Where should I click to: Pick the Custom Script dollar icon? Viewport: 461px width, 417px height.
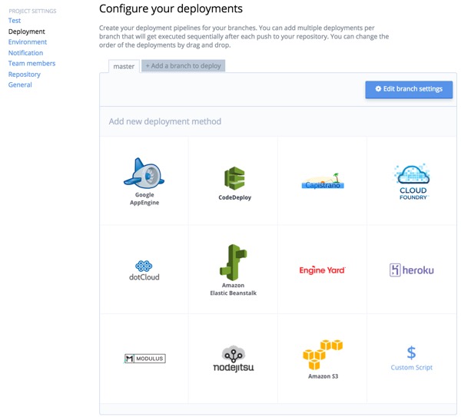[411, 352]
